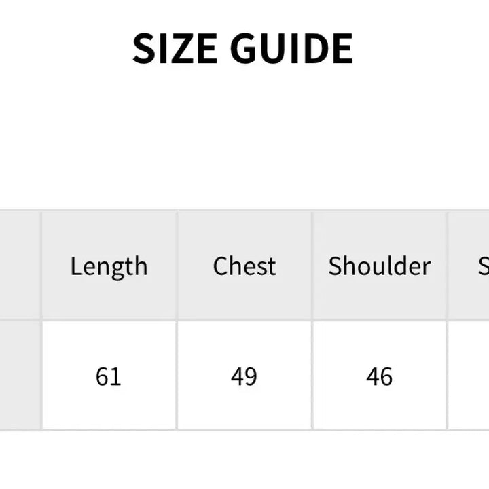Click the divider between Chest and Shoulder headers
489x489 pixels.
(312, 266)
